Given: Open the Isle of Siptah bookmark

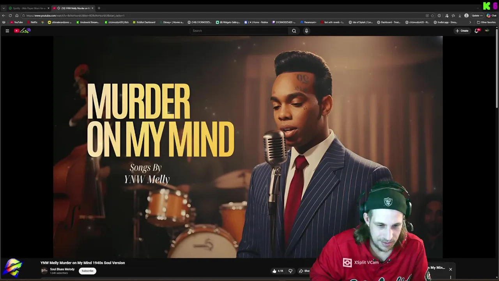Looking at the screenshot, I should [361, 22].
